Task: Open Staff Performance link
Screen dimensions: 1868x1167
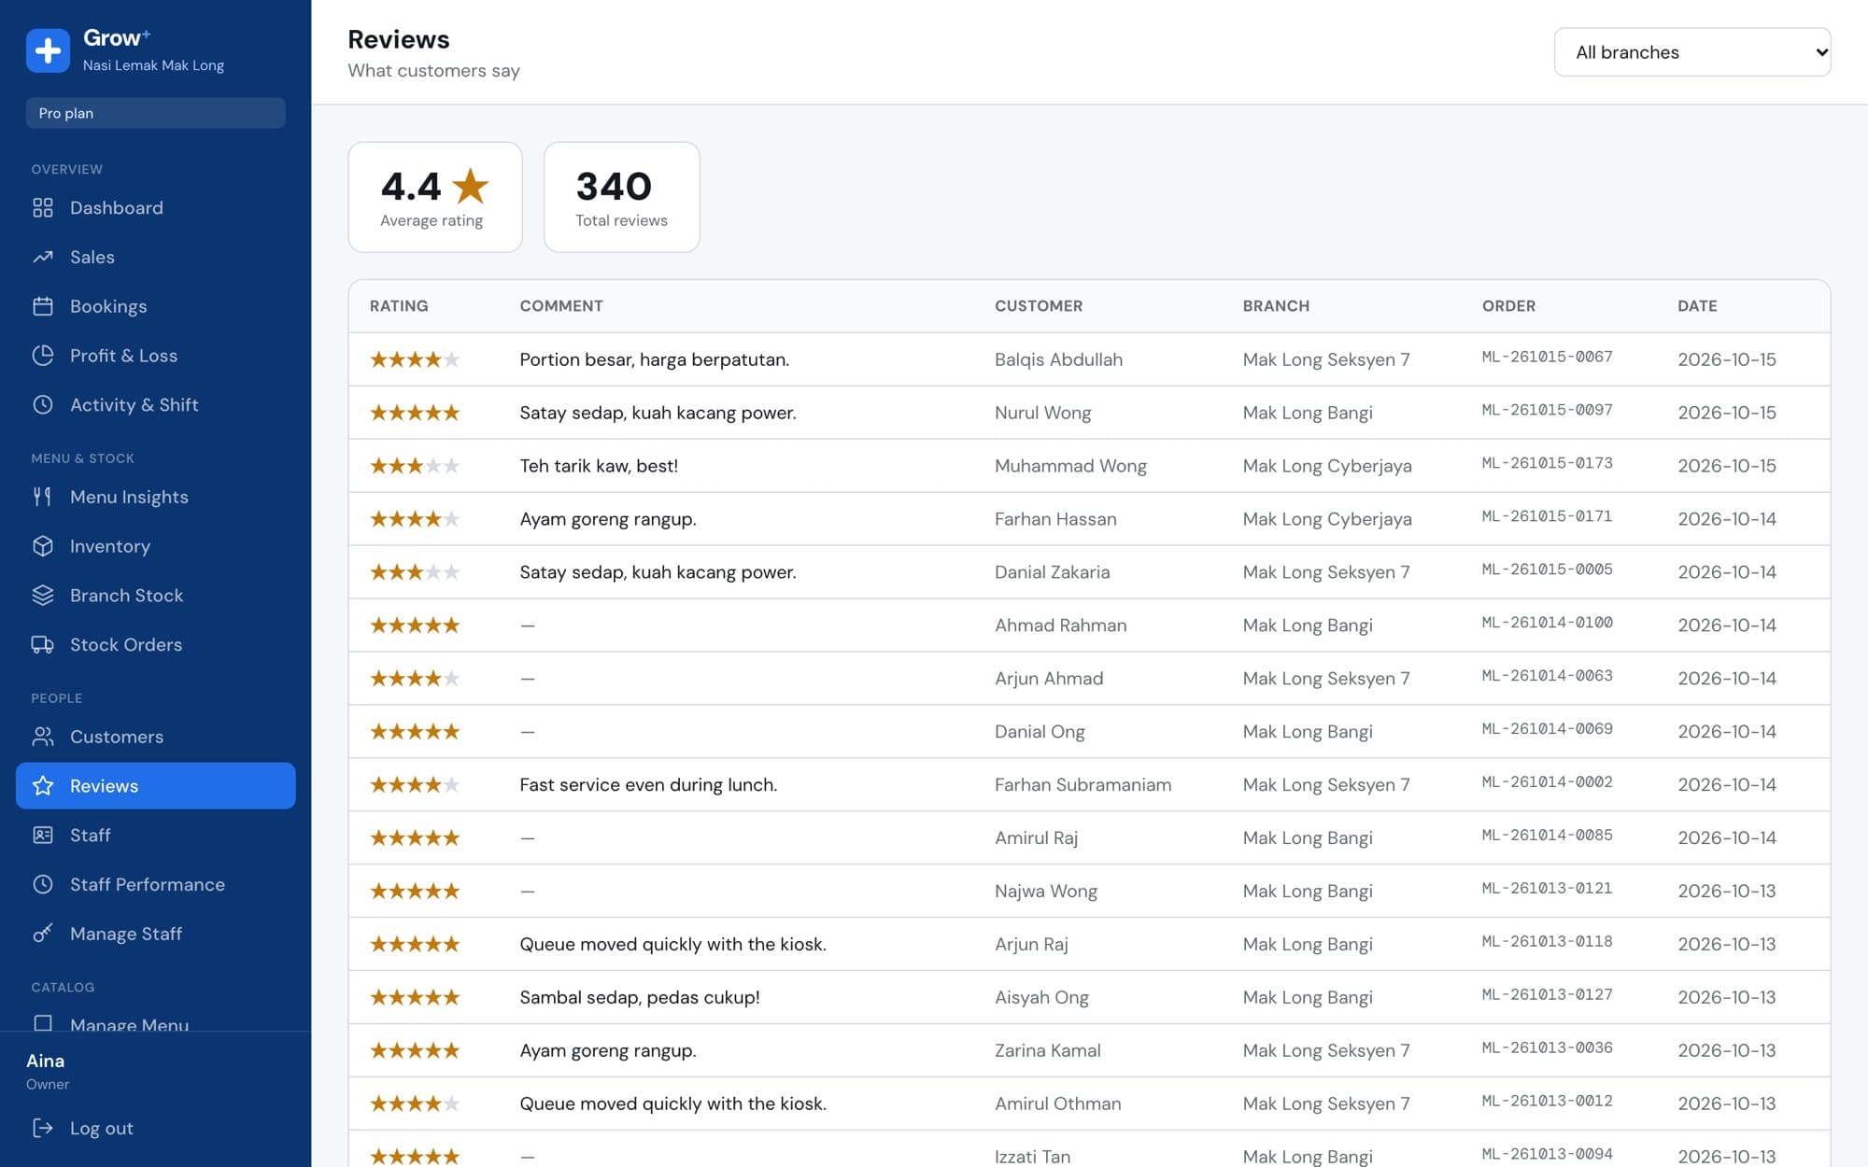Action: [156, 884]
